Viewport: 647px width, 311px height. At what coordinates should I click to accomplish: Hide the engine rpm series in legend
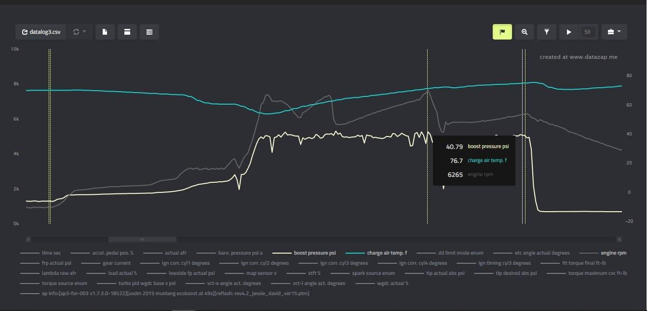point(614,253)
